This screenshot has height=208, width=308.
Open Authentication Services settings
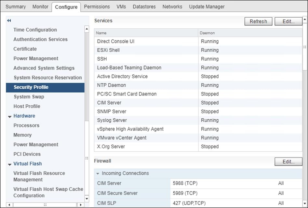[x=40, y=39]
